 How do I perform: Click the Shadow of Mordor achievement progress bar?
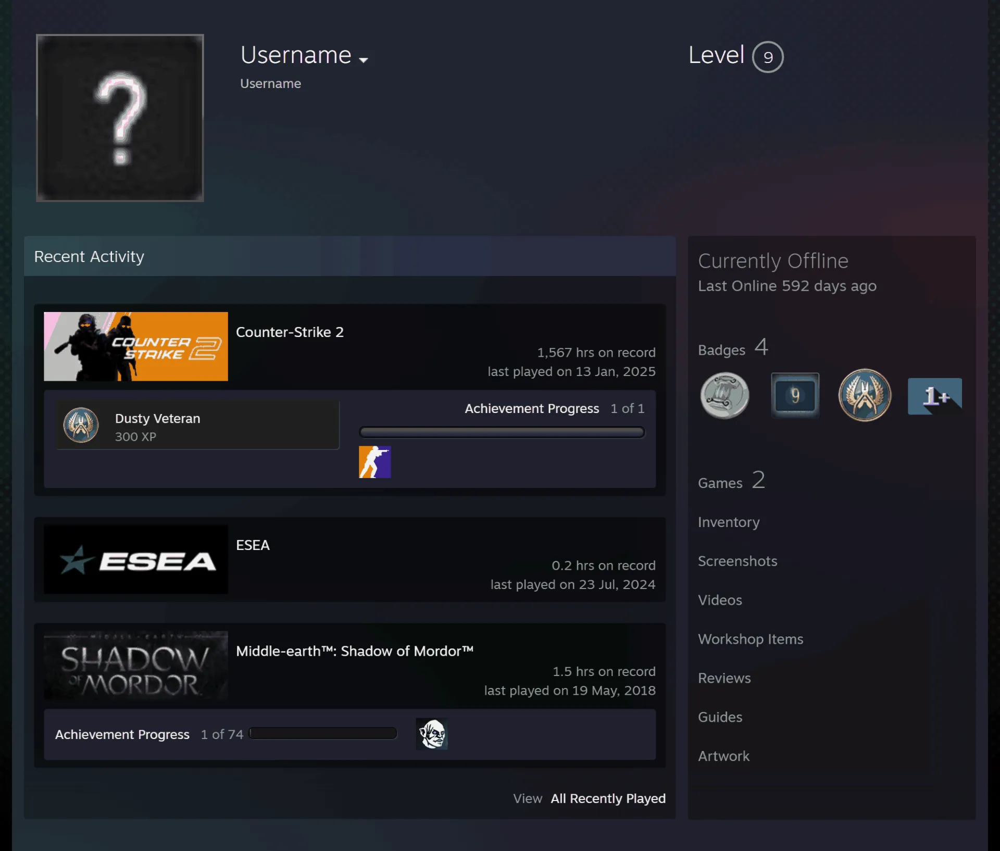323,734
